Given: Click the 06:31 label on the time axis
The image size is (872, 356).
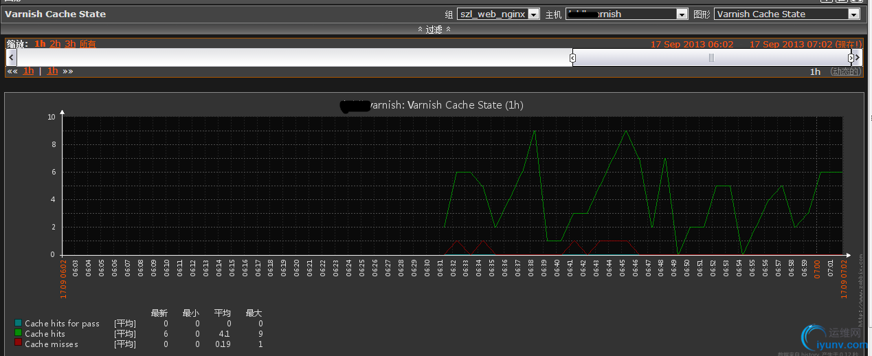Looking at the screenshot, I should tap(440, 269).
